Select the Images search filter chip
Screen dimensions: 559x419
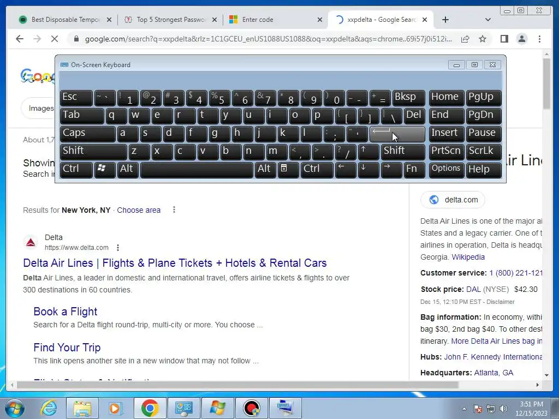click(x=39, y=109)
